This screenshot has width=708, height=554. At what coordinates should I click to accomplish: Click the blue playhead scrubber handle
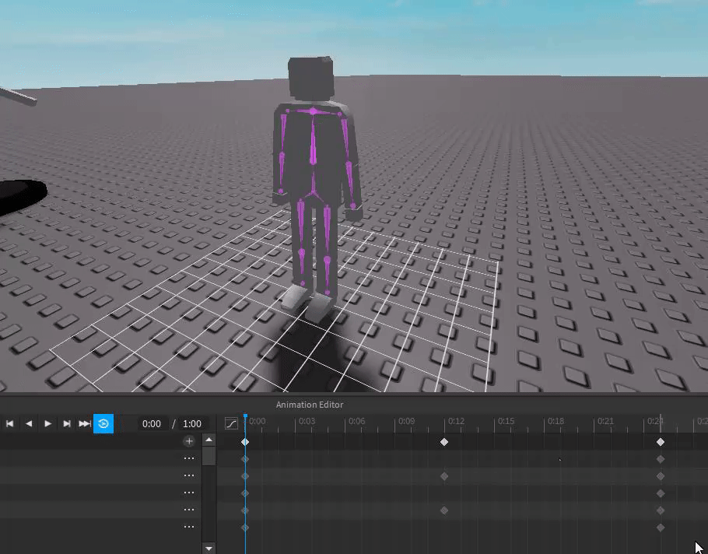(x=245, y=416)
